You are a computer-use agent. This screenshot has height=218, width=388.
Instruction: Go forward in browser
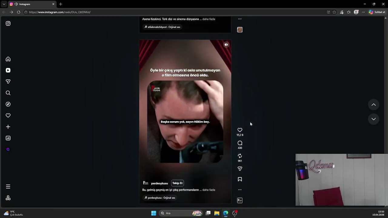point(11,12)
